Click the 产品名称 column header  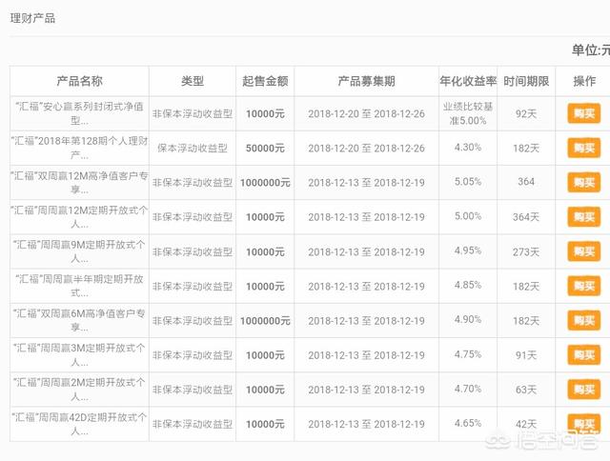(79, 81)
